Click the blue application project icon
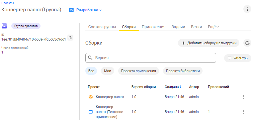 [x=91, y=112]
